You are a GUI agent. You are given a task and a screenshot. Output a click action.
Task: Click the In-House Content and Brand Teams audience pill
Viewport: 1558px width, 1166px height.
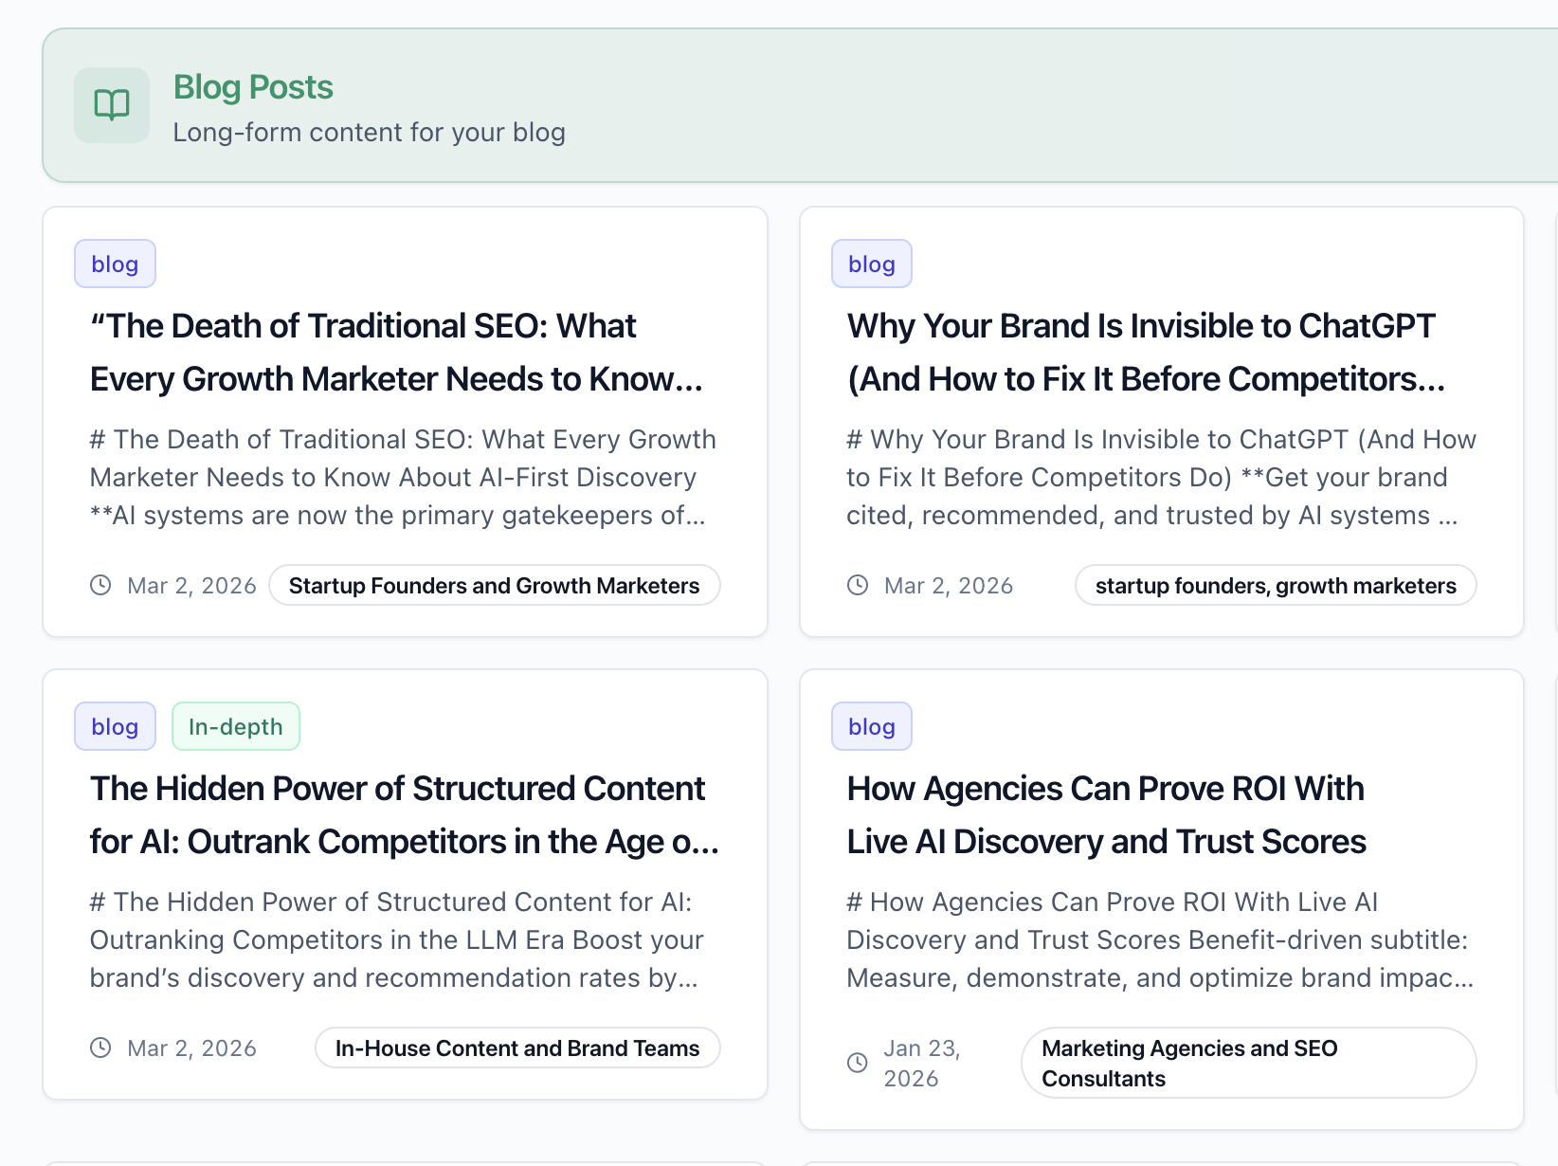[x=517, y=1048]
